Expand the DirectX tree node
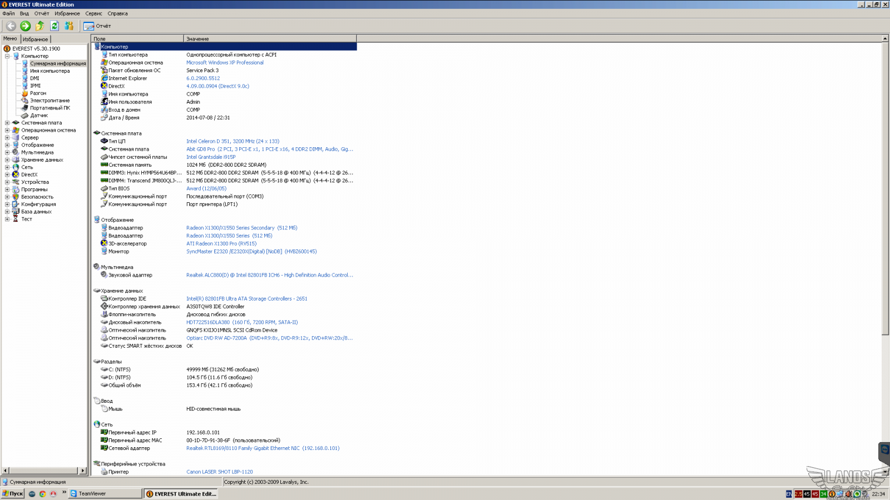This screenshot has width=890, height=500. point(7,174)
